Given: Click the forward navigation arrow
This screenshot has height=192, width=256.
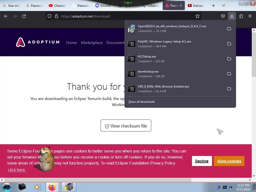Looking at the screenshot, I should tap(15, 16).
